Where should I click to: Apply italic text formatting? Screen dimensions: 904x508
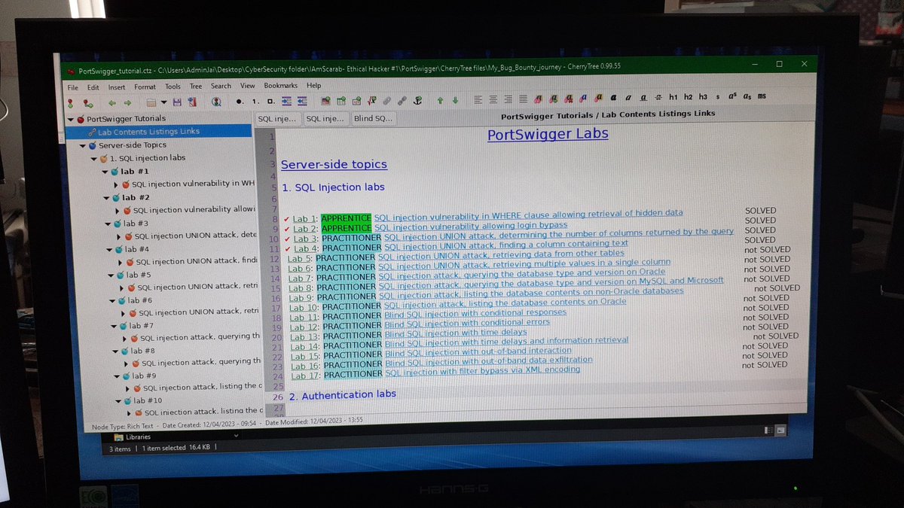[x=628, y=97]
